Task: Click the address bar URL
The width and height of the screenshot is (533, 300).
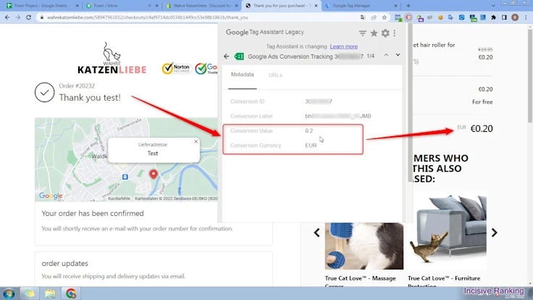Action: click(x=148, y=17)
